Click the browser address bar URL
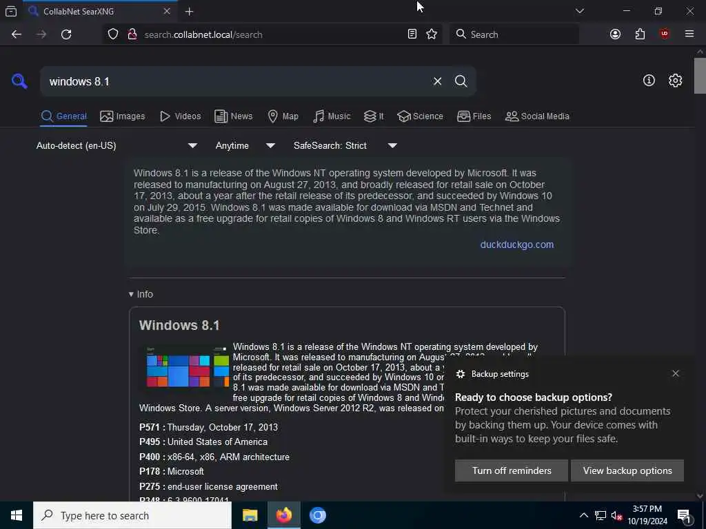The image size is (706, 529). (203, 34)
